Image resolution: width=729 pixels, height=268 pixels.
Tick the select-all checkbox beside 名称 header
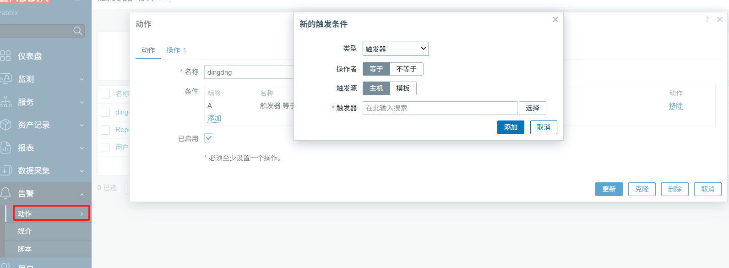point(105,94)
